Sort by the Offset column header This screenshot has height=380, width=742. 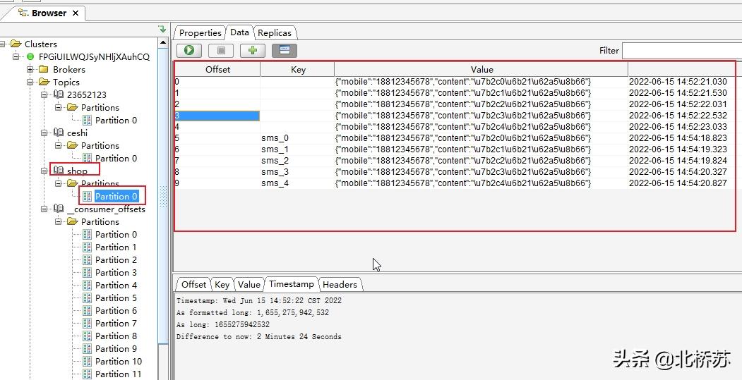(217, 70)
